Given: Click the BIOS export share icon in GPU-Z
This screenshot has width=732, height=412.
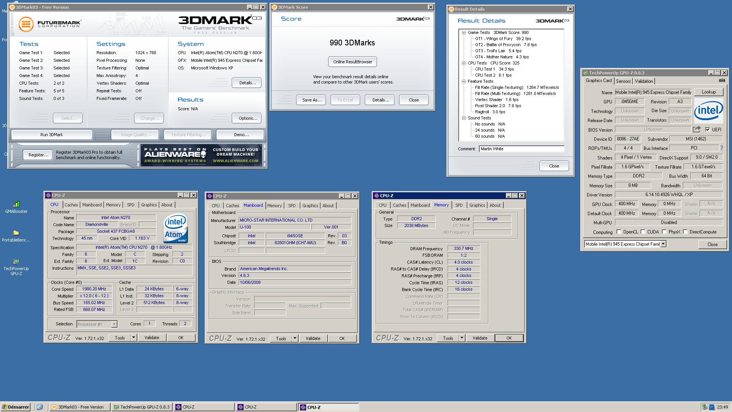Looking at the screenshot, I should pos(697,129).
